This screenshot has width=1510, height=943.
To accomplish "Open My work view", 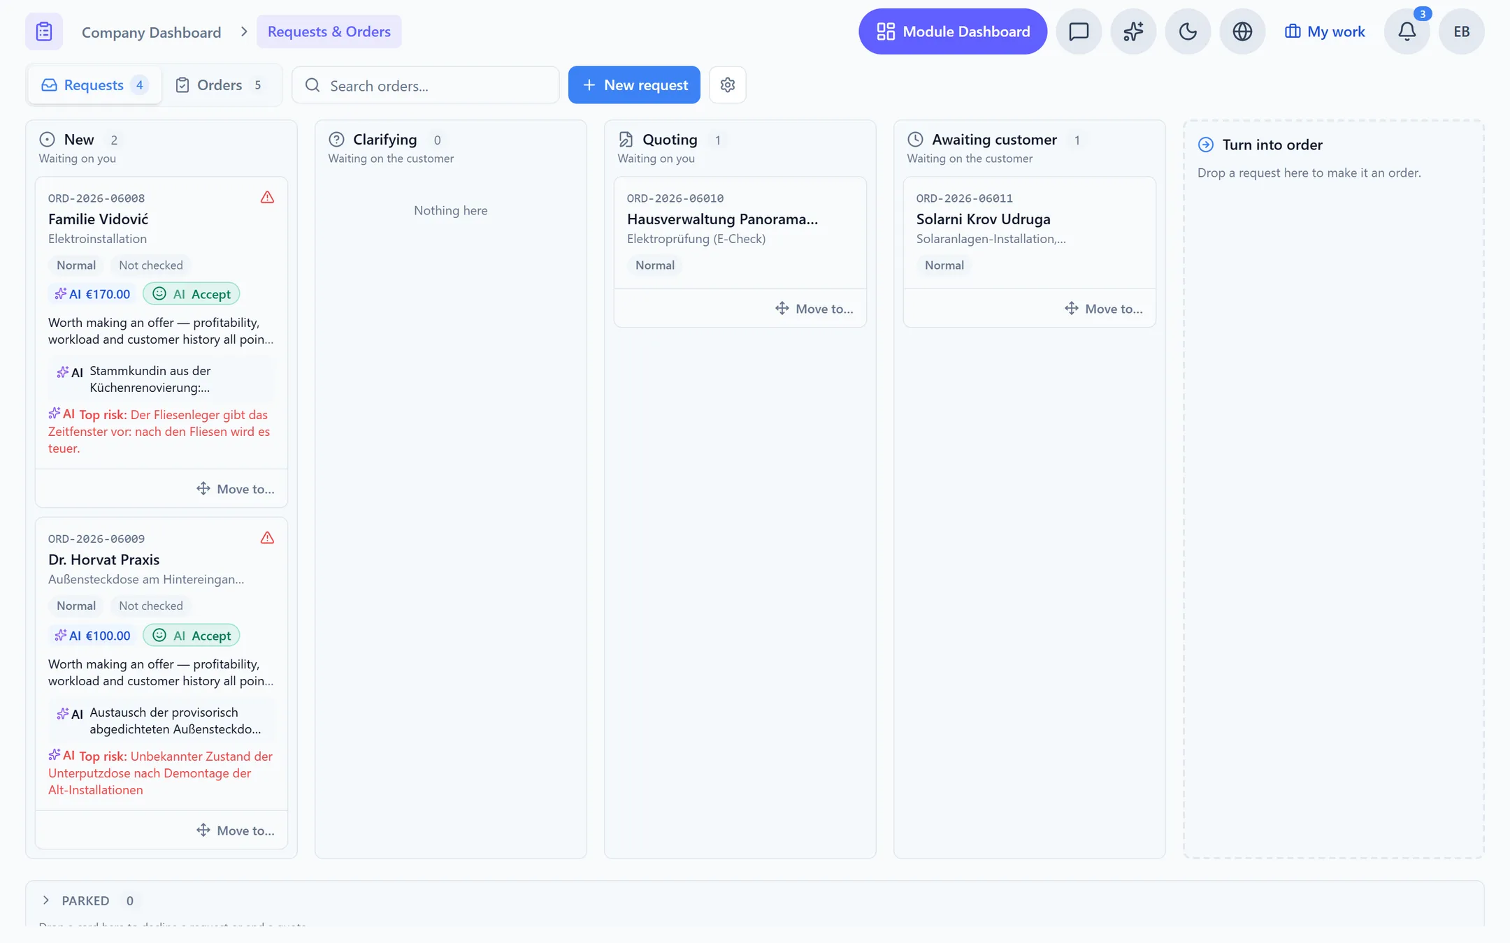I will coord(1325,31).
